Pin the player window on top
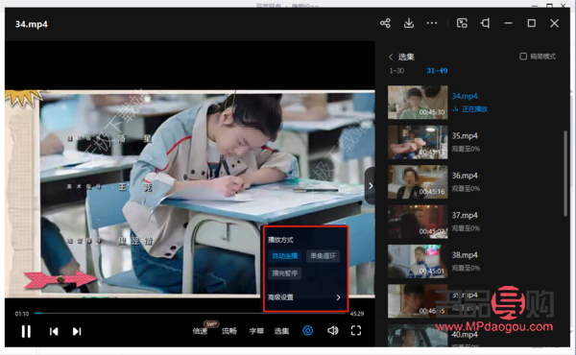Image resolution: width=576 pixels, height=355 pixels. [x=485, y=23]
